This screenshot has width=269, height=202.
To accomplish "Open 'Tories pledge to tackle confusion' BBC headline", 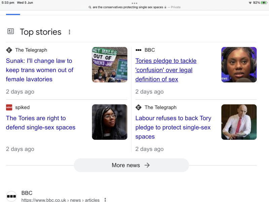I will coord(166,70).
